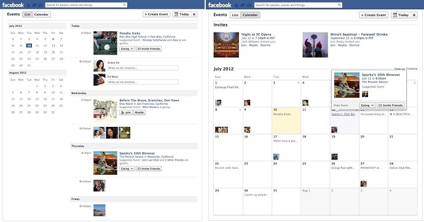Screen dimensions: 424x222
Task: Join Before The Brave event
Action: tap(126, 112)
